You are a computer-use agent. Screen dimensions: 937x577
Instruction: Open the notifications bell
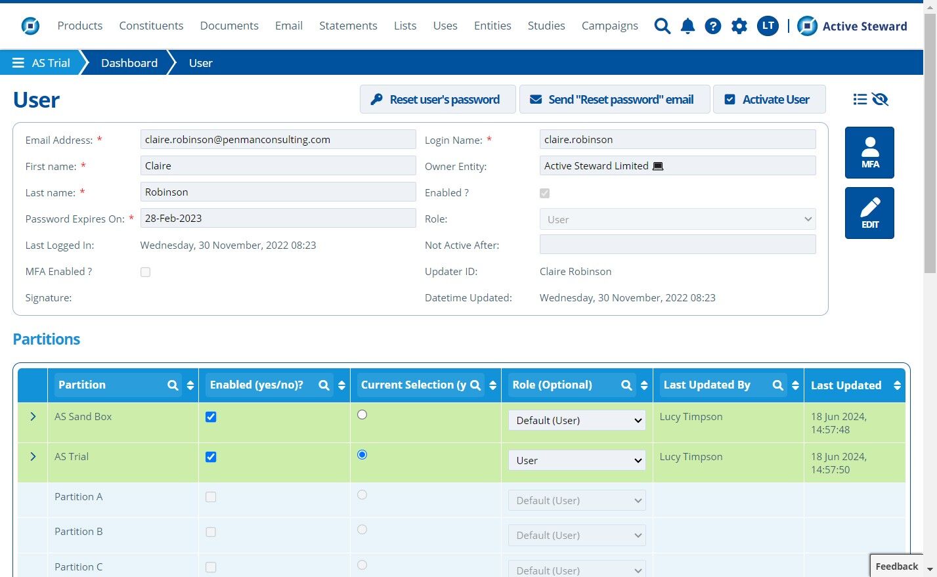pos(687,26)
